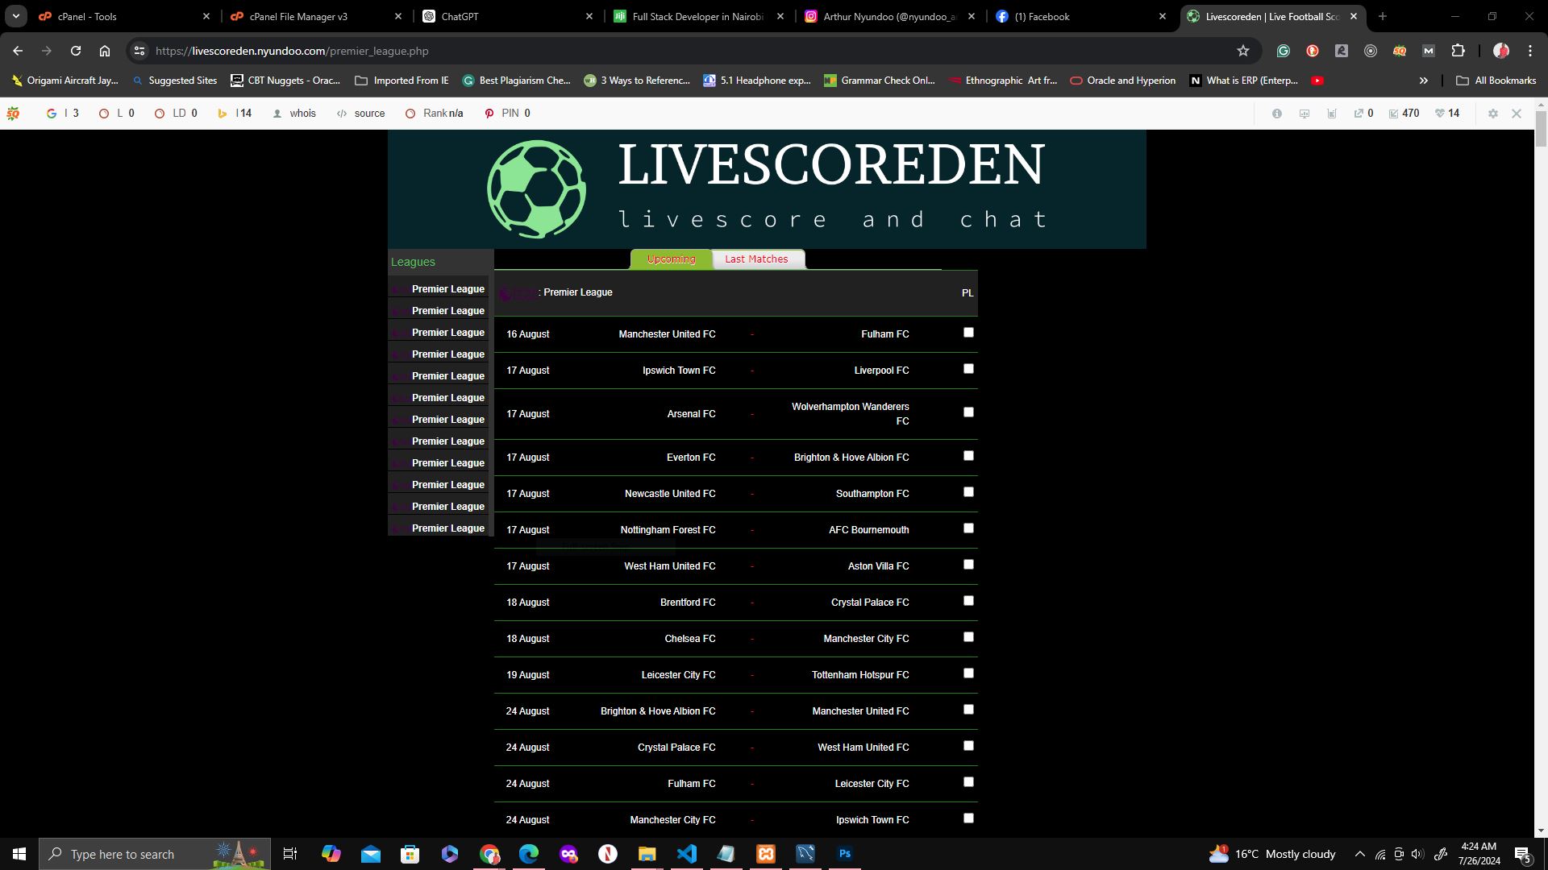The image size is (1548, 870).
Task: Open XAMPP from the taskbar
Action: (x=766, y=854)
